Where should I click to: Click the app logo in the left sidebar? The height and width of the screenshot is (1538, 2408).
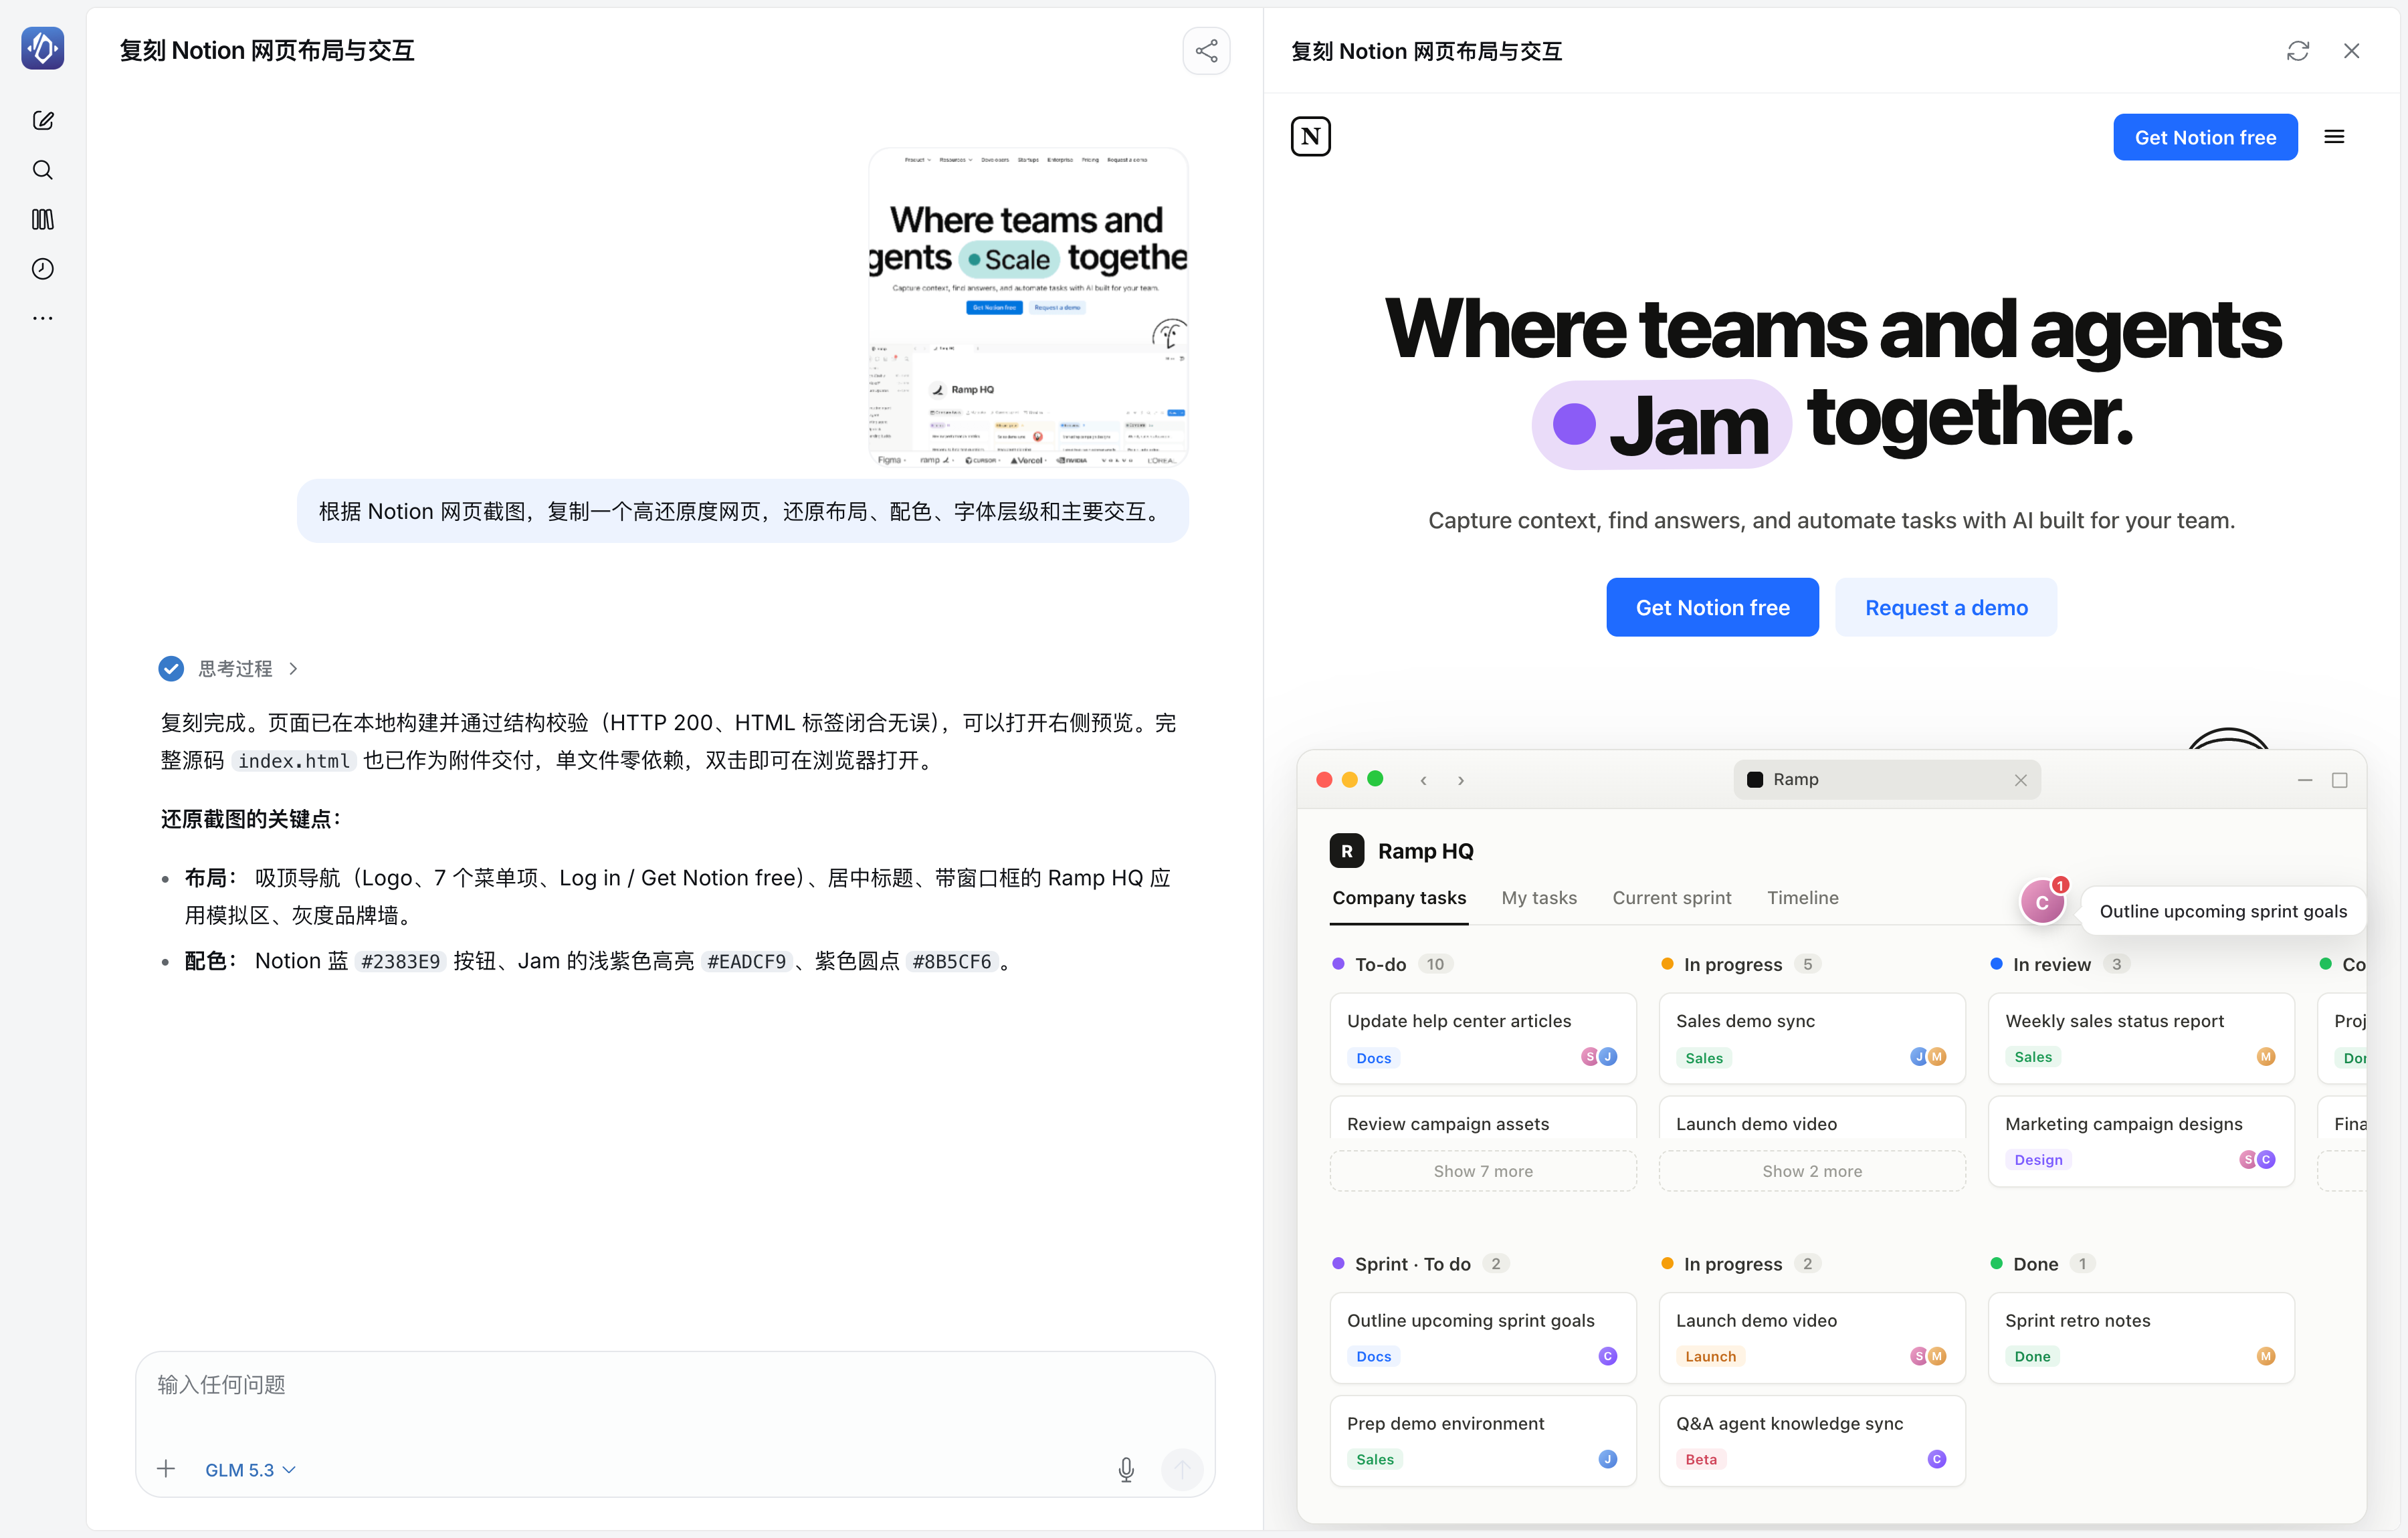pos(43,48)
